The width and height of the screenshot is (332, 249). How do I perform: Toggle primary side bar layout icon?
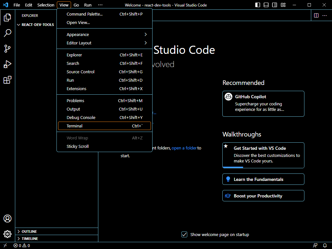[x=258, y=5]
